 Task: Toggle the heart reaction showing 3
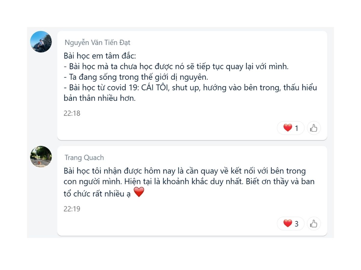291,223
